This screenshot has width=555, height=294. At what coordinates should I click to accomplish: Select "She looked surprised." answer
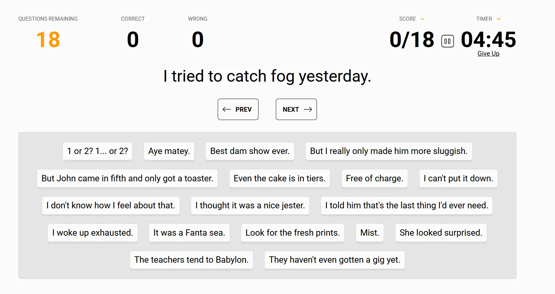coord(441,233)
